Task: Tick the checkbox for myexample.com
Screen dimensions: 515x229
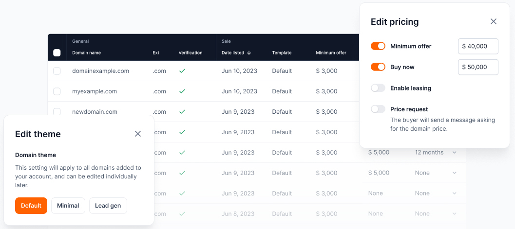Action: click(57, 91)
